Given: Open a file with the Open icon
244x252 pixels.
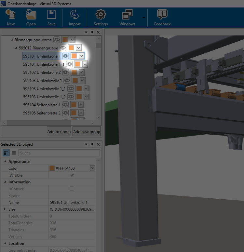Looking at the screenshot, I should click(x=31, y=14).
